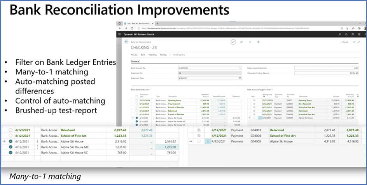Toggle the G04001 Trey Research ledger applied checkbox
367x185 pixels.
(254, 104)
